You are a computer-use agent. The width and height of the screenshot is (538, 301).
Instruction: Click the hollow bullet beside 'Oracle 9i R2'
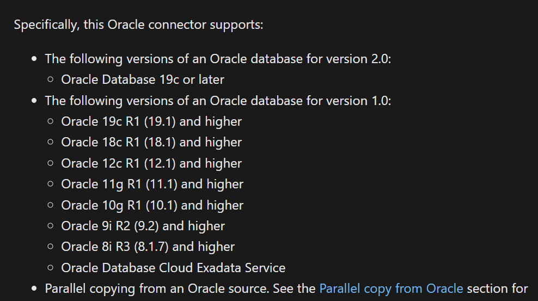click(51, 226)
